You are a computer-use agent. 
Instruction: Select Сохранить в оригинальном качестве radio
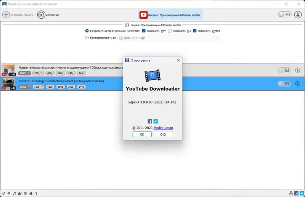pos(87,31)
